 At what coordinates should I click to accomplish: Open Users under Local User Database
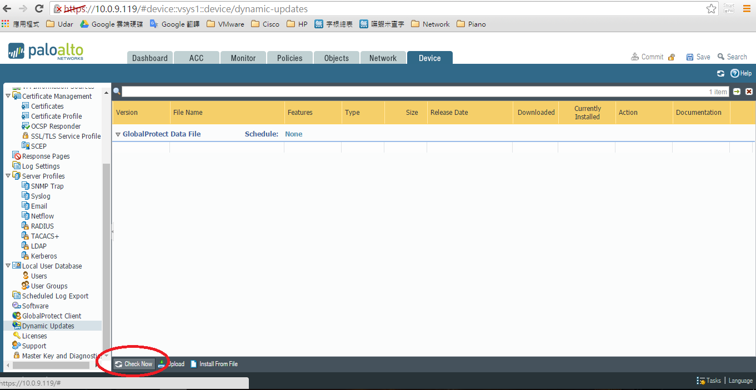(39, 276)
